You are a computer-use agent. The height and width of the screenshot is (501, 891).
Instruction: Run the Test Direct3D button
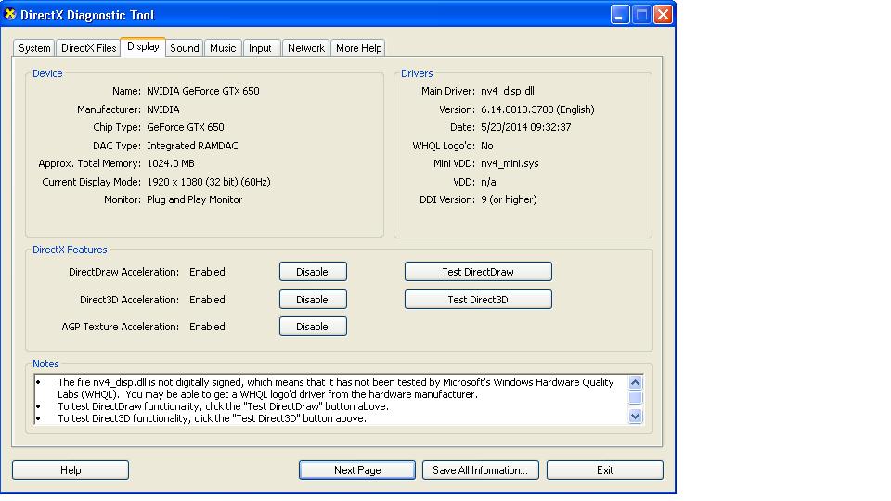point(477,300)
